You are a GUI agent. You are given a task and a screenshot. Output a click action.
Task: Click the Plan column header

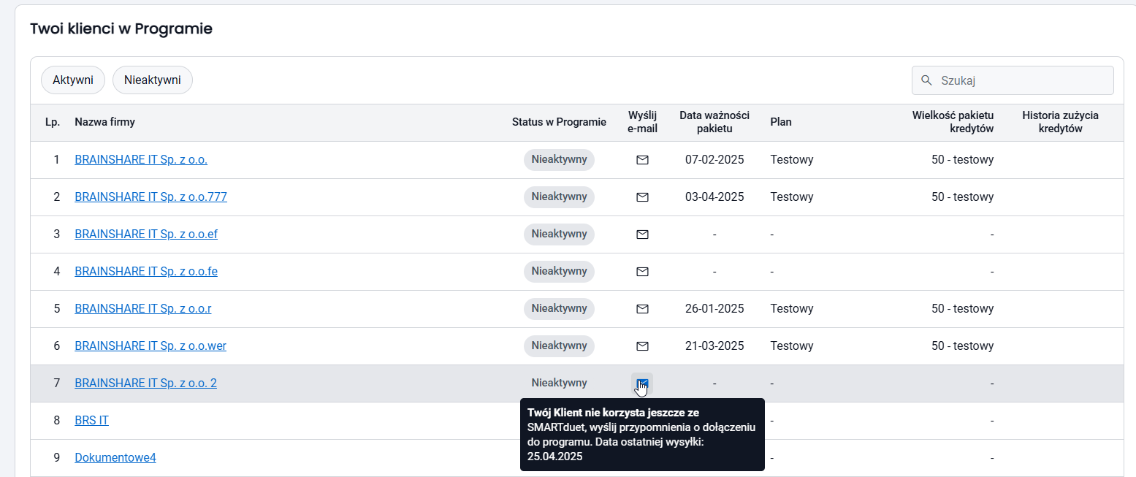[781, 122]
